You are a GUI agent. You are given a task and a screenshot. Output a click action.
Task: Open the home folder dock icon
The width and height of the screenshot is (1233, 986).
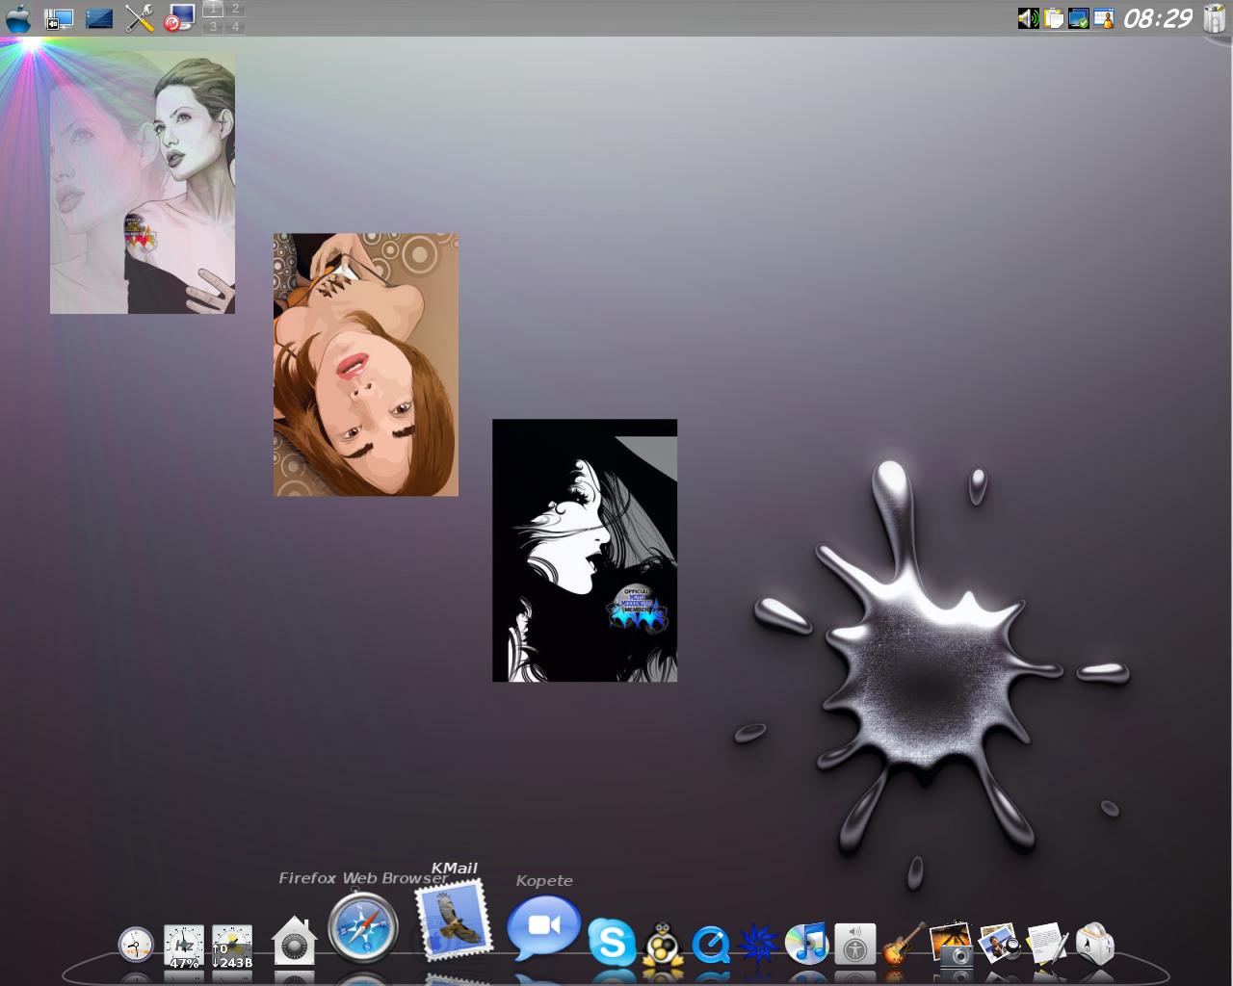coord(294,941)
